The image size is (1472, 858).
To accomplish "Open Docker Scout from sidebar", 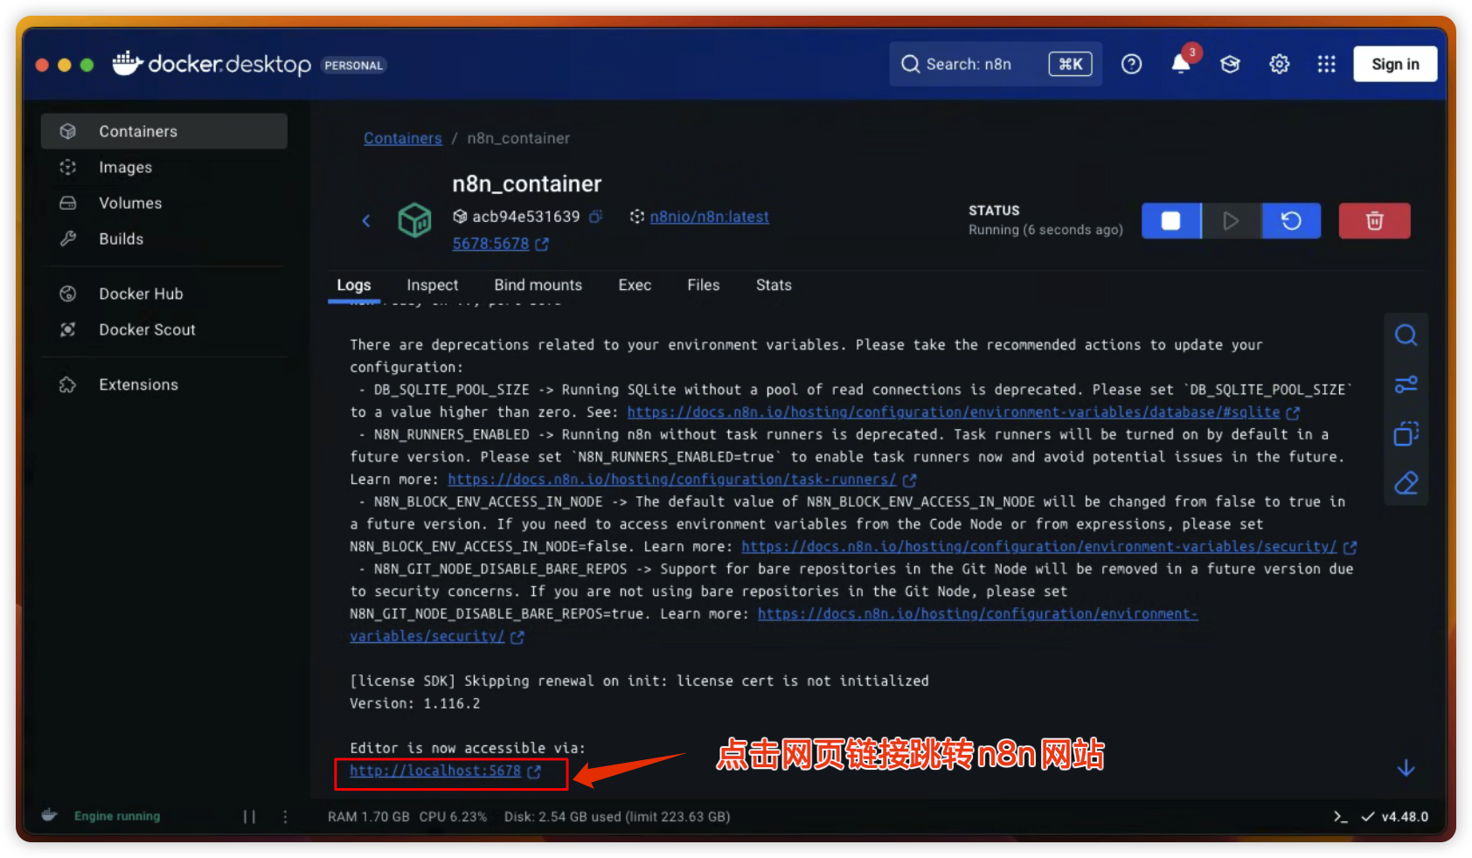I will pyautogui.click(x=164, y=329).
